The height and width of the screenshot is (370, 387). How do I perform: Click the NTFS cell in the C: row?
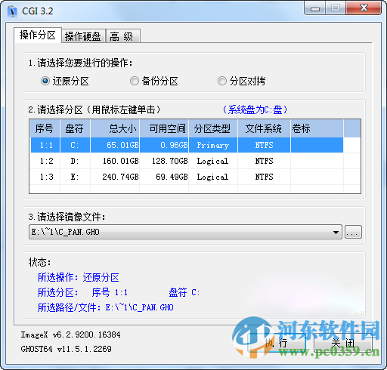(x=264, y=145)
